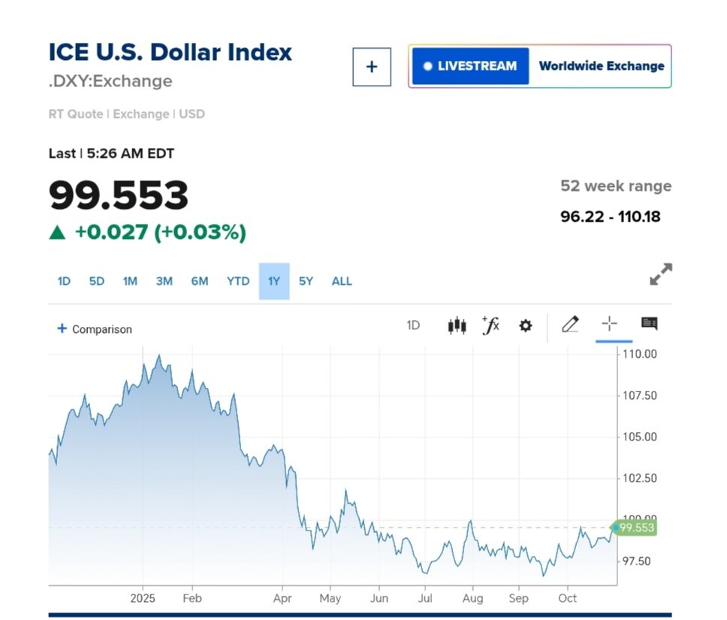Switch chart range to 5D
727x620 pixels.
[97, 281]
